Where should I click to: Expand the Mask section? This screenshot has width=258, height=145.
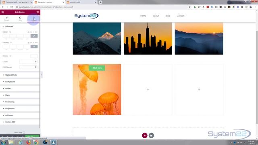point(20,95)
